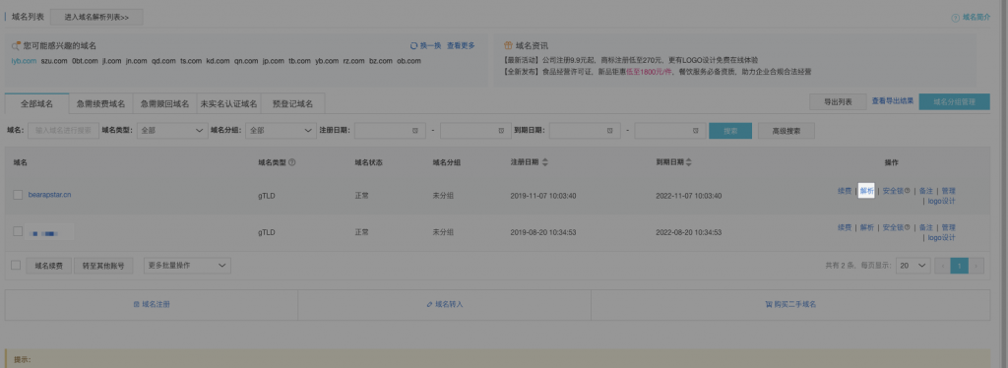Switch to the 预登记域名 tab
Image resolution: width=1008 pixels, height=368 pixels.
tap(292, 102)
